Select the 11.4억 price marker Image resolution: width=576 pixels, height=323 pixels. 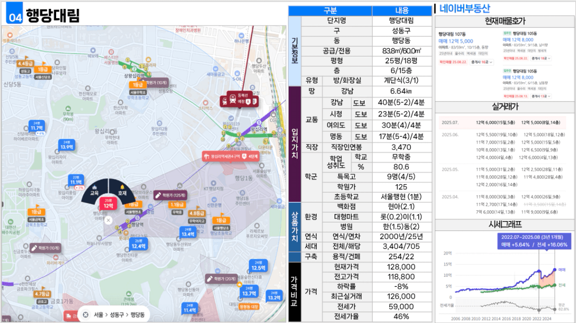(x=190, y=308)
